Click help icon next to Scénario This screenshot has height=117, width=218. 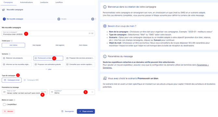pos(9,54)
